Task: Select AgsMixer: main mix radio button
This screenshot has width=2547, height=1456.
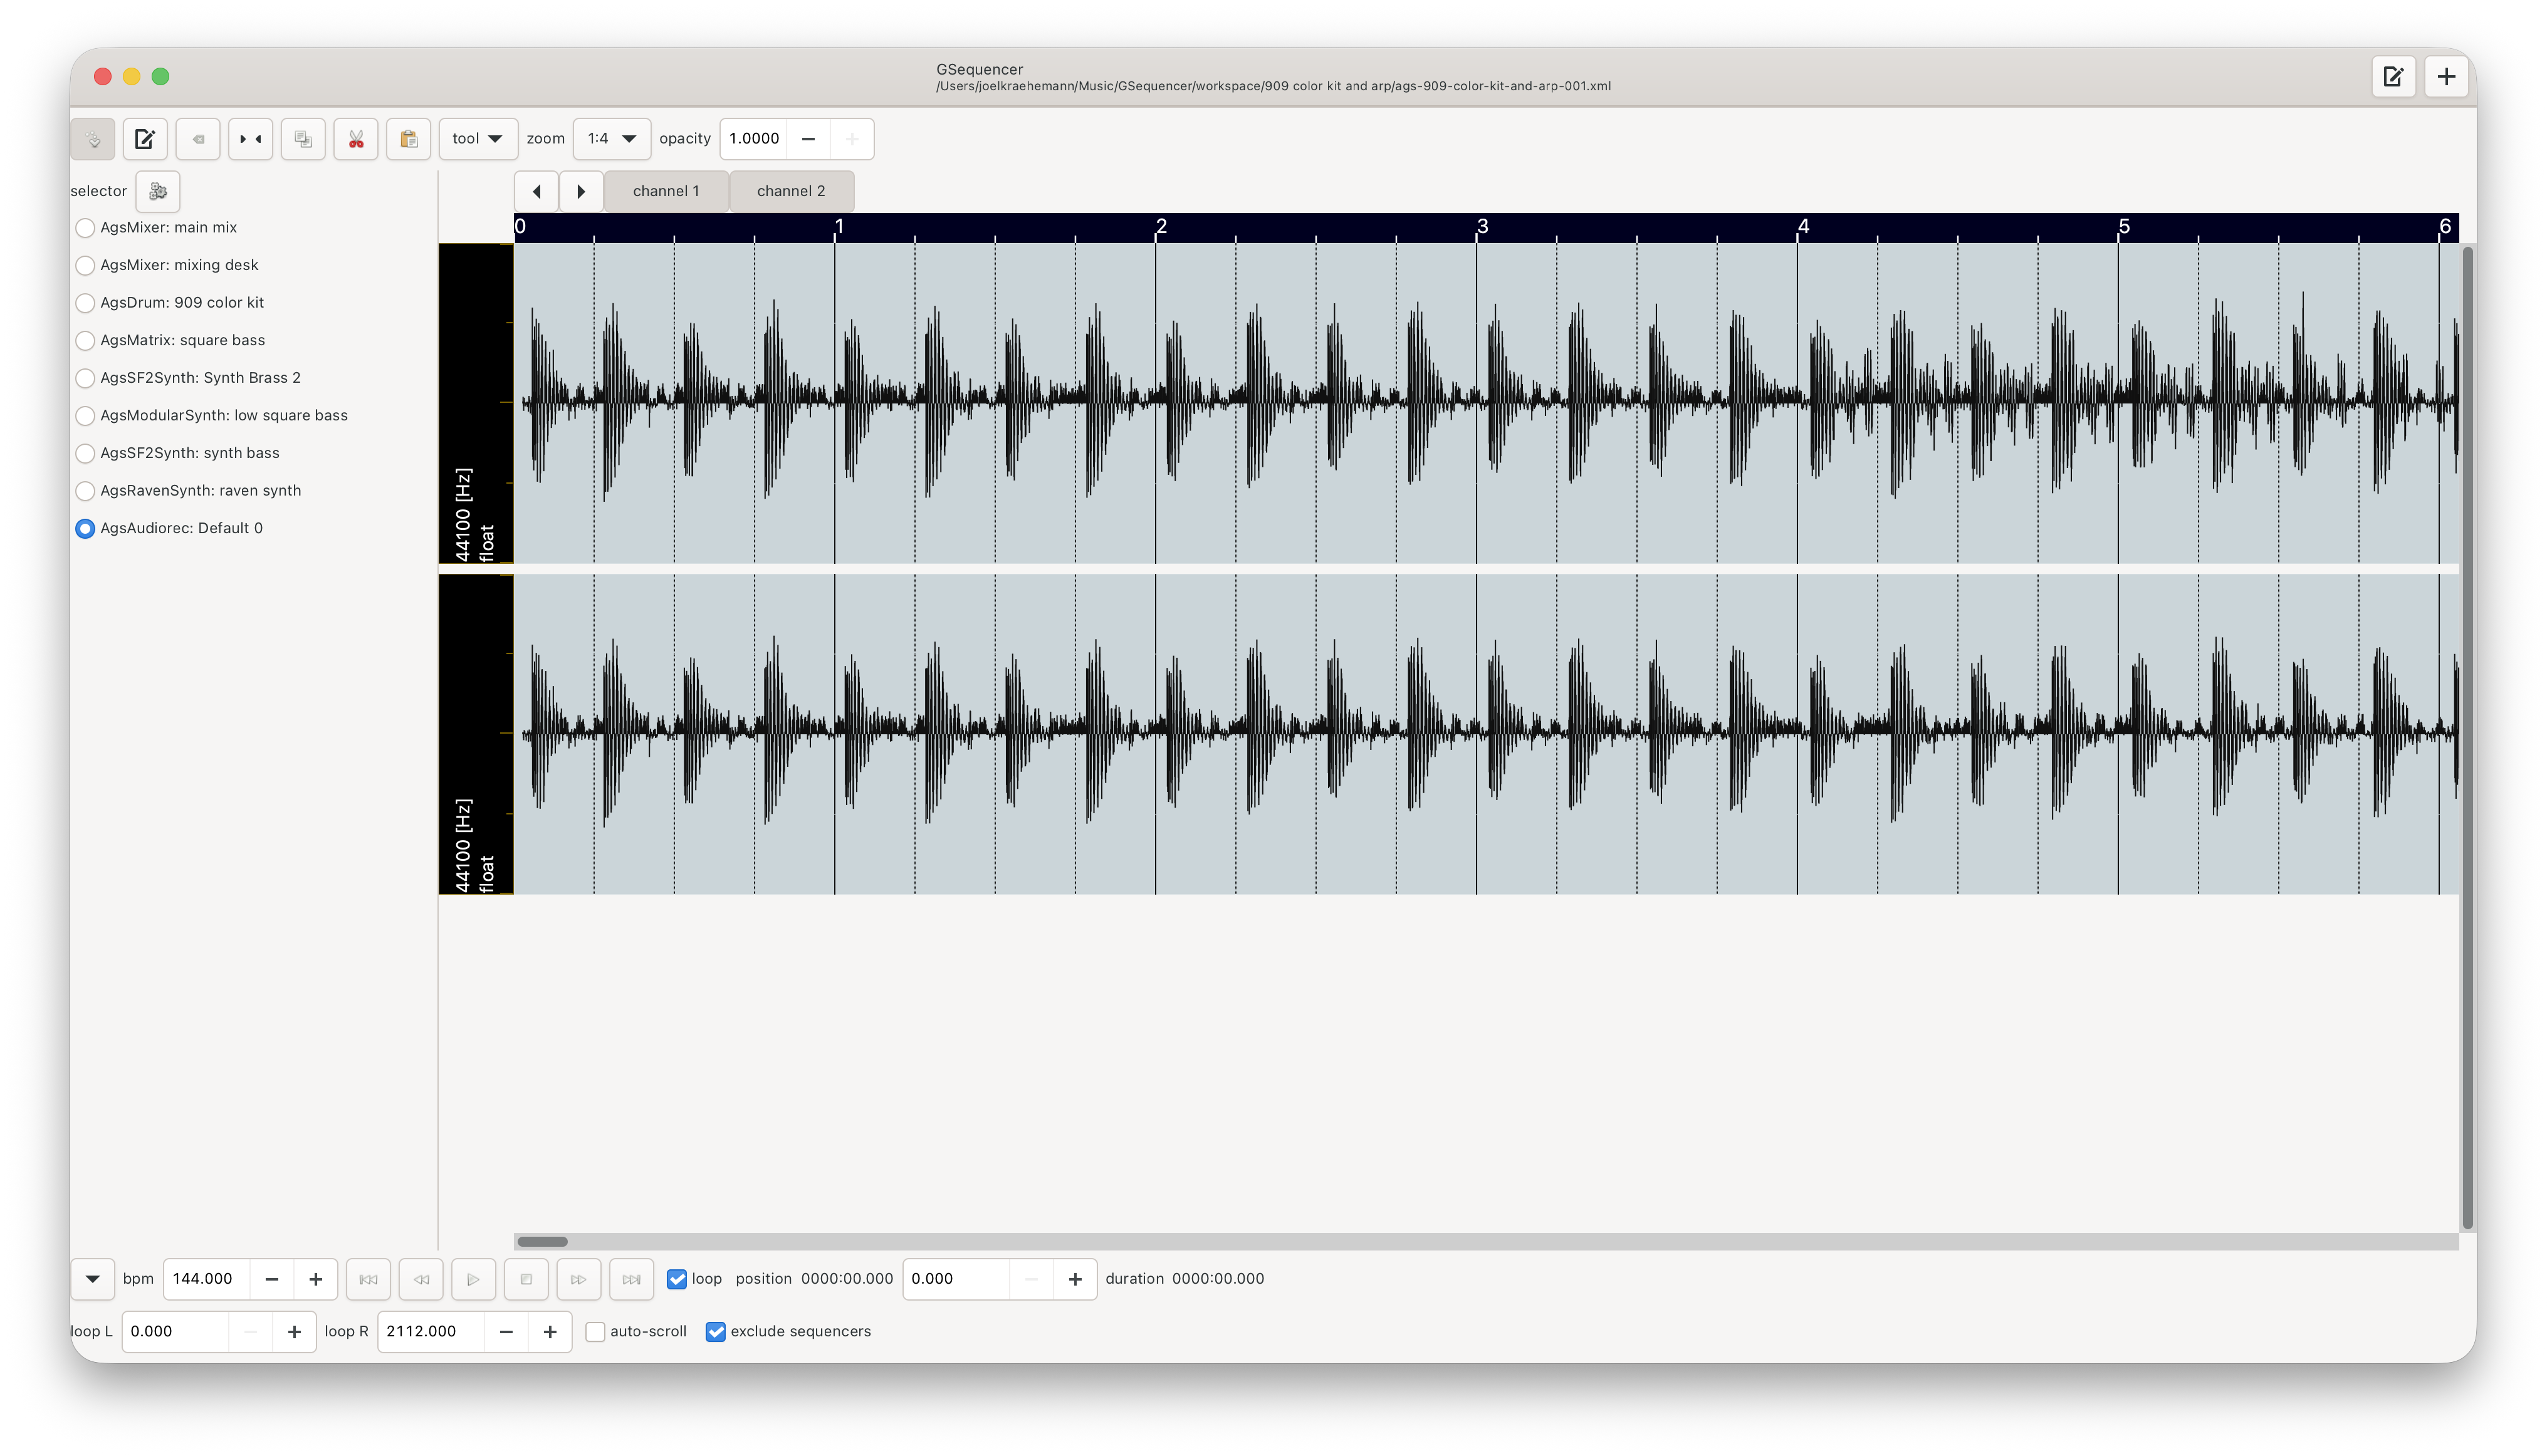Action: click(x=85, y=228)
